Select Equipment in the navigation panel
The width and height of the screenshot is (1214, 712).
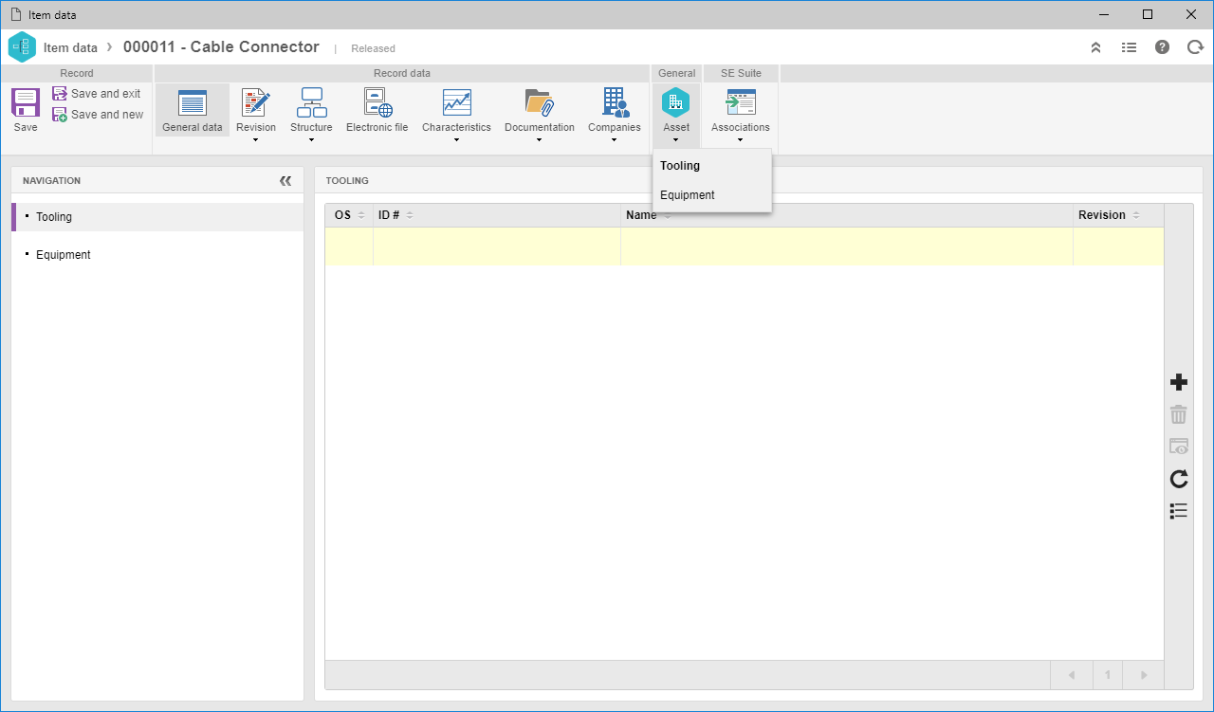point(157,255)
